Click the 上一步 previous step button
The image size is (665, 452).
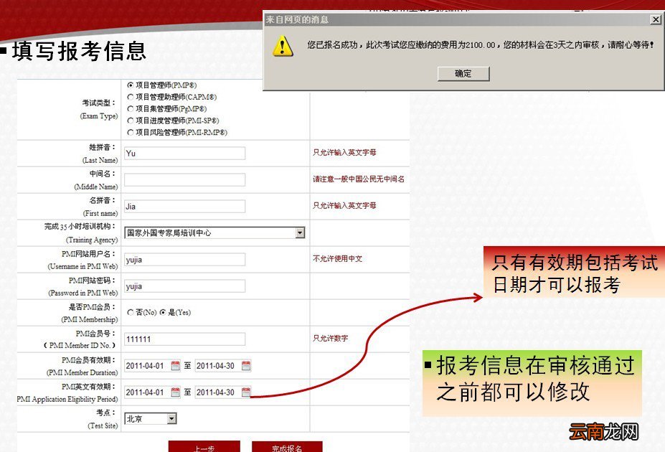(204, 446)
